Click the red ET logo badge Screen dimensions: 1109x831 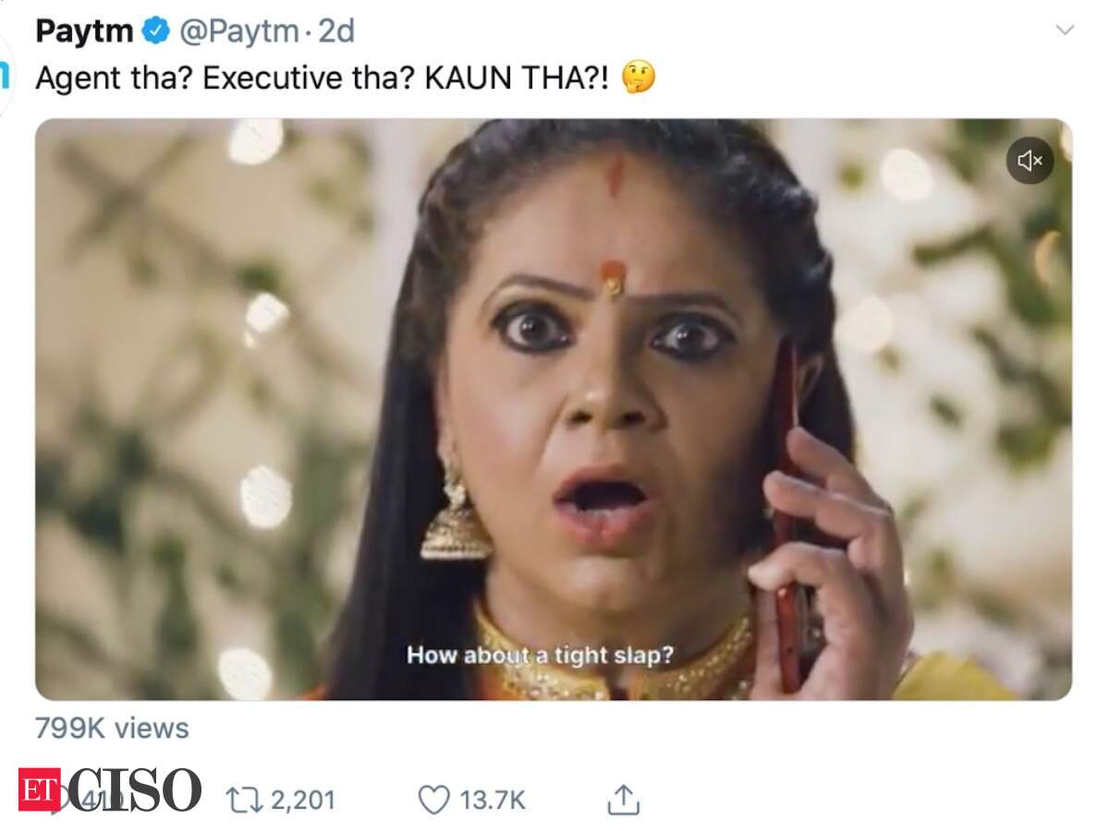[39, 790]
